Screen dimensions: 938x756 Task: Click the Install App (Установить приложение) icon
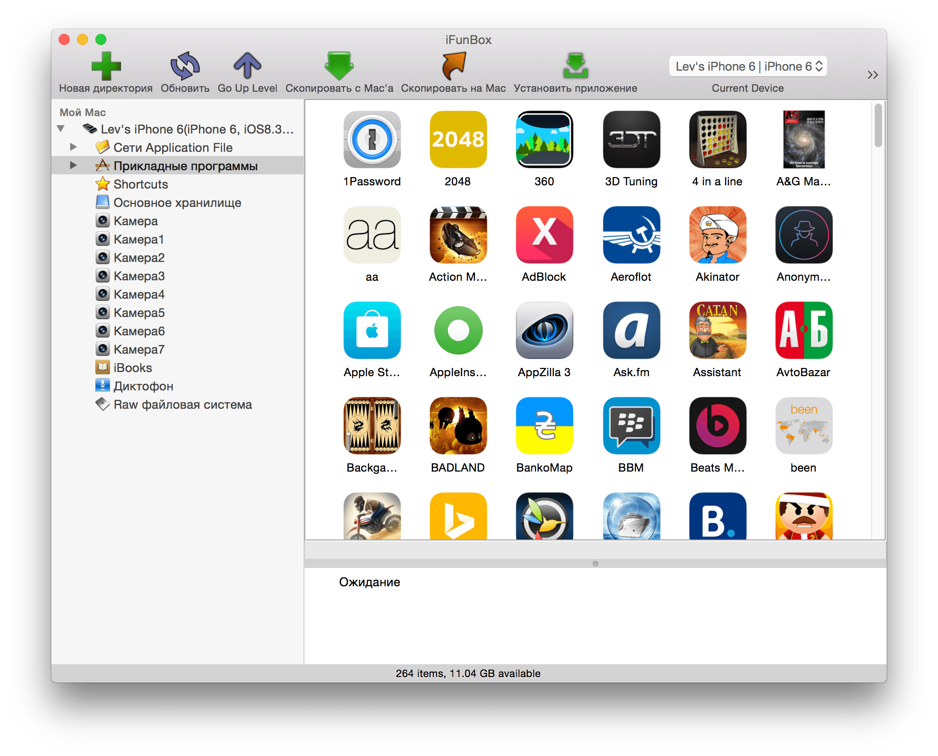click(575, 67)
